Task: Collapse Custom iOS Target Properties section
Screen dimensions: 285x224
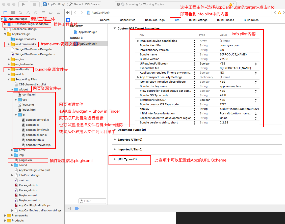Action: (x=115, y=28)
